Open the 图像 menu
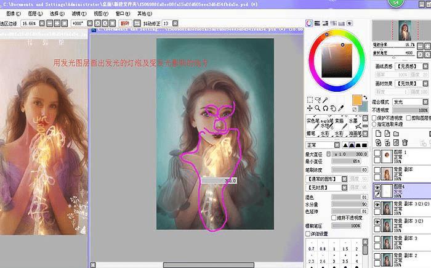The width and height of the screenshot is (431, 268). coord(14,14)
